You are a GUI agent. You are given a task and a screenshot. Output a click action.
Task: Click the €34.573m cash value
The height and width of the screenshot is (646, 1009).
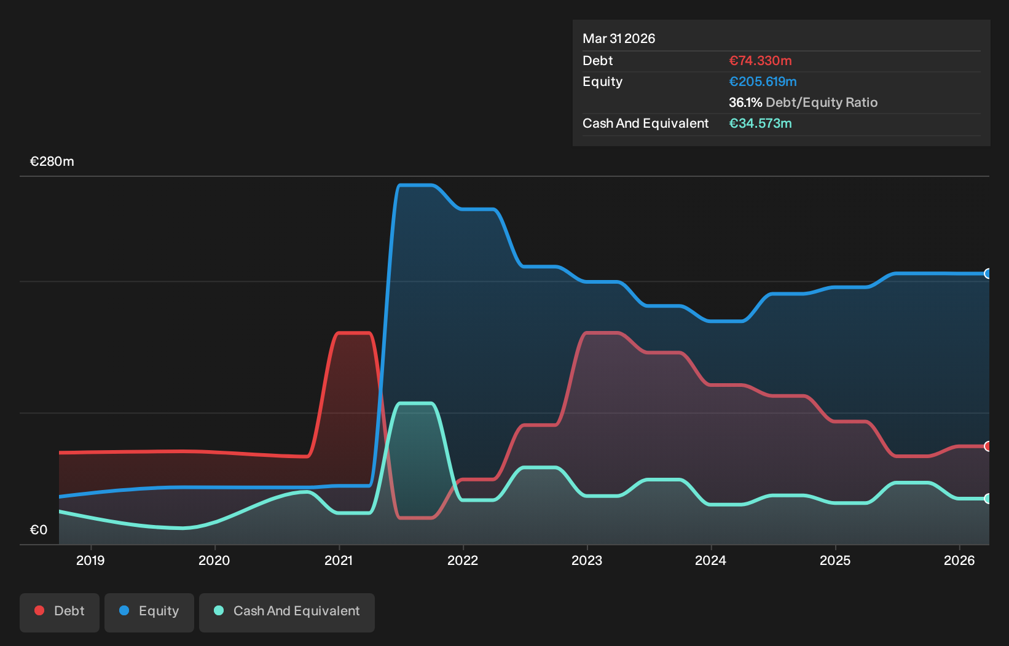click(760, 123)
